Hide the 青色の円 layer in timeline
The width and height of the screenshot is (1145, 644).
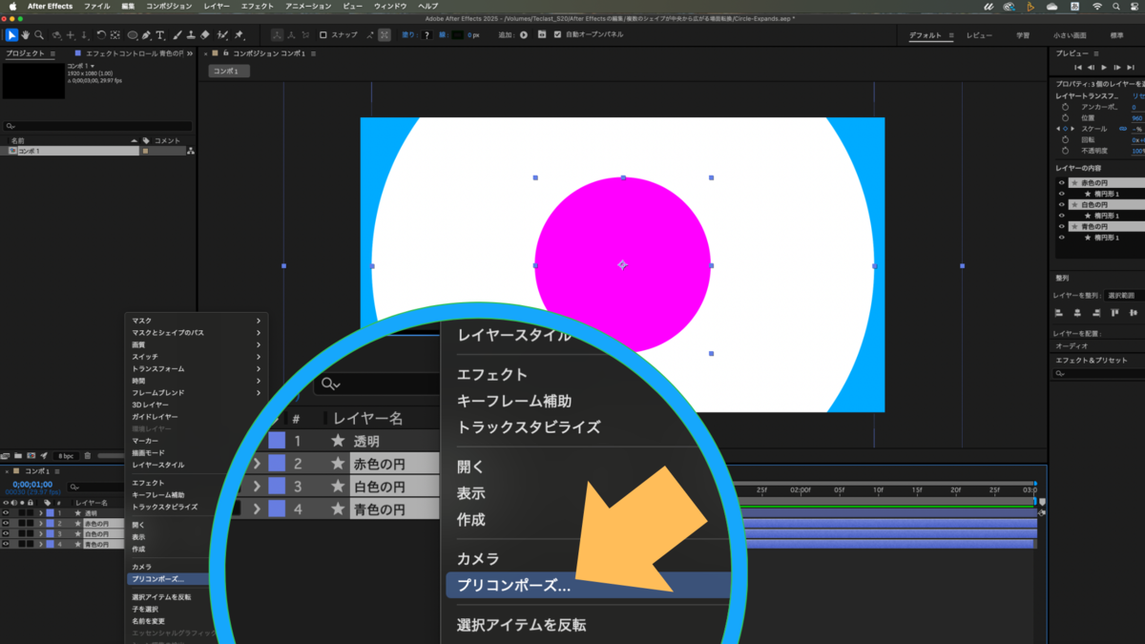(x=6, y=545)
